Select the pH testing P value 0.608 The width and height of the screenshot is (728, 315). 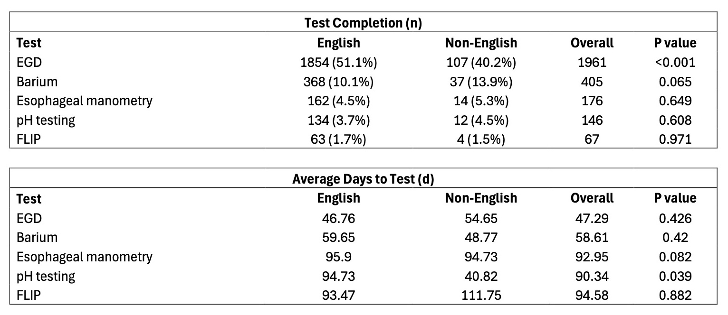click(675, 120)
